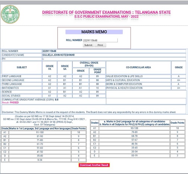The image size is (188, 174).
Task: Click the 35-45 second language range cell
Action: click(134, 148)
